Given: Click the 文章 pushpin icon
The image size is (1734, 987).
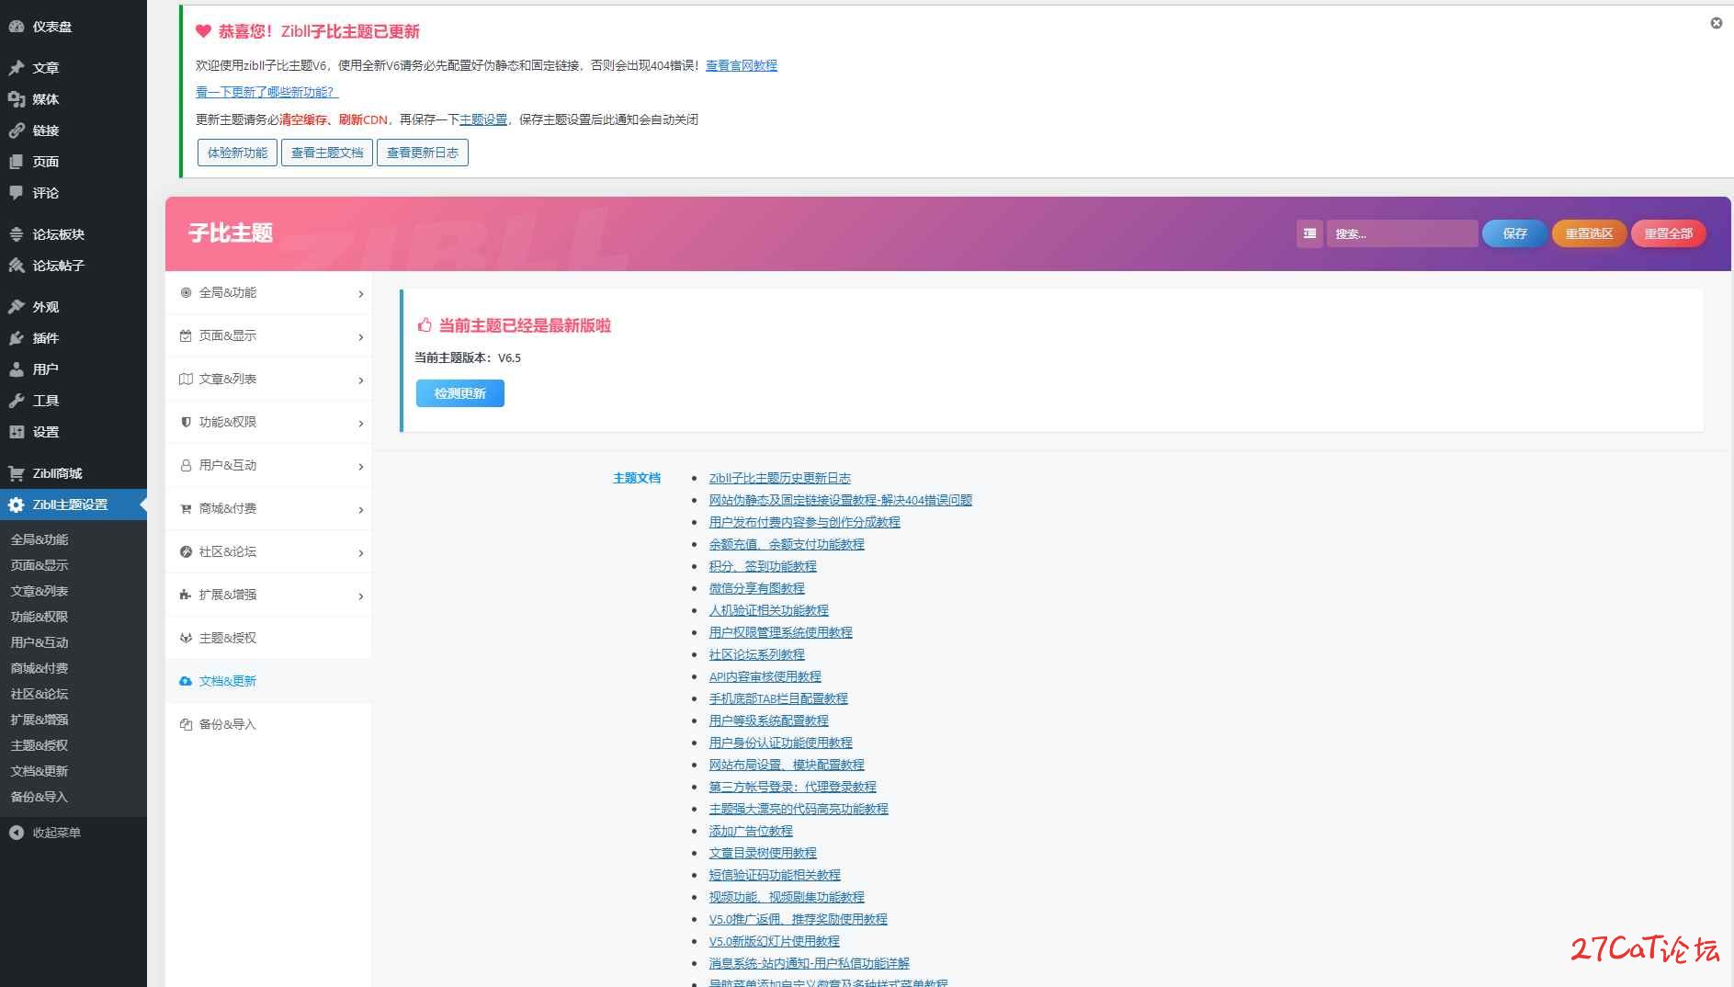Looking at the screenshot, I should [17, 68].
